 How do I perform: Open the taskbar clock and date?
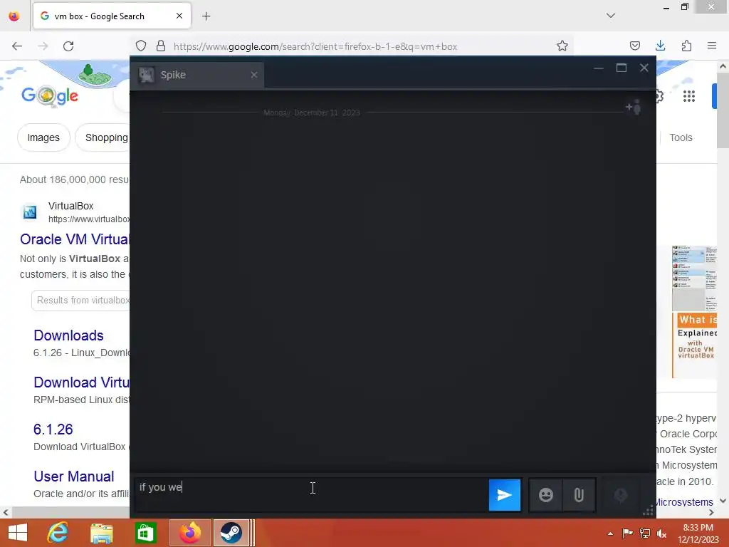[698, 533]
